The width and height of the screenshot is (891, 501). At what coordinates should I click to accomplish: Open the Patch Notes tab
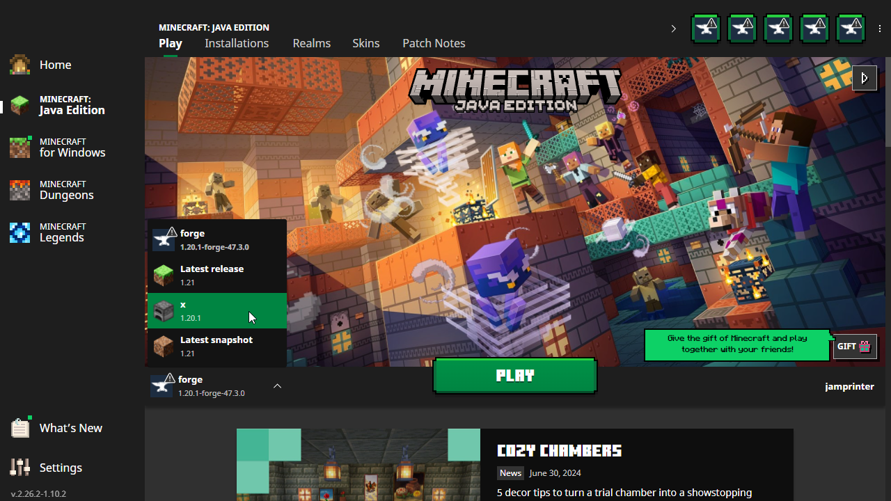pos(434,43)
